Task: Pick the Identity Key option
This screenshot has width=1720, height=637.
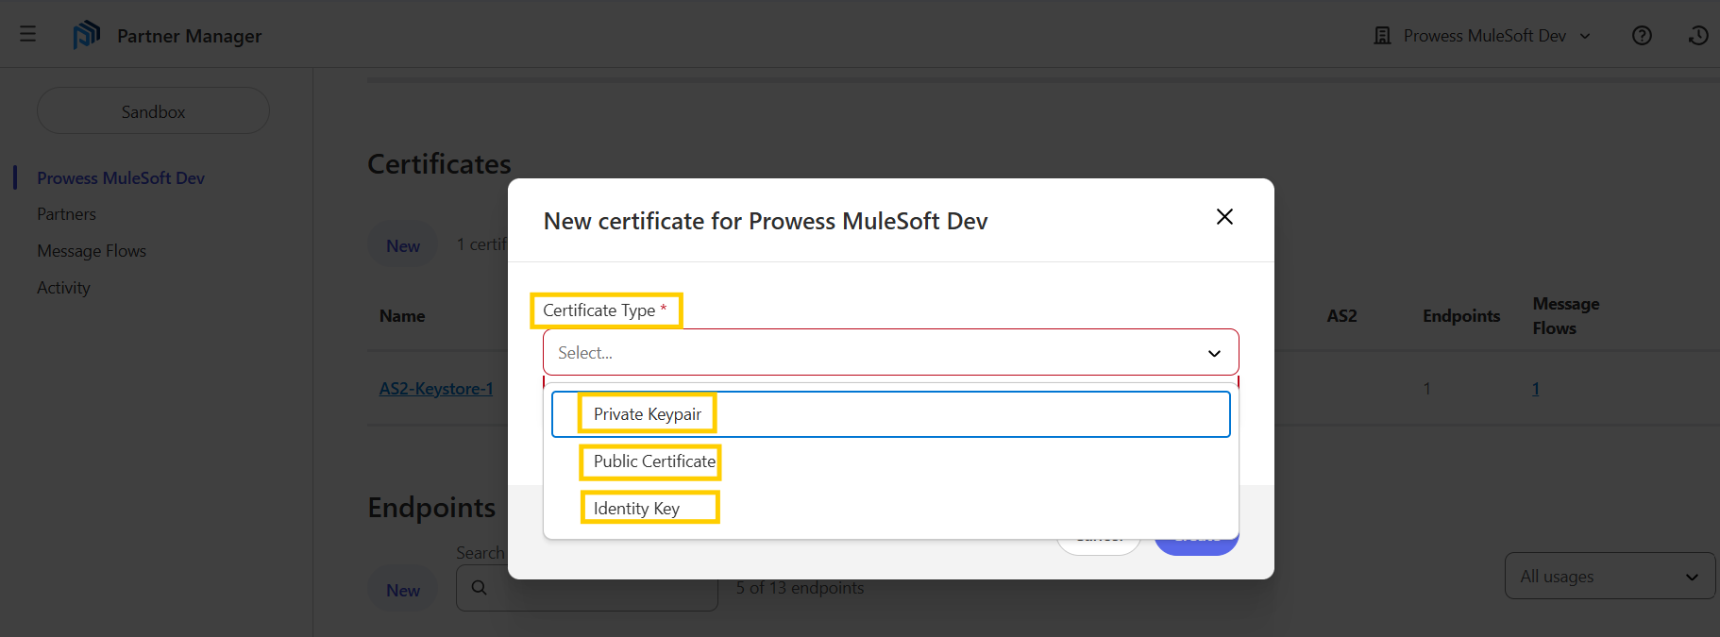Action: tap(636, 508)
